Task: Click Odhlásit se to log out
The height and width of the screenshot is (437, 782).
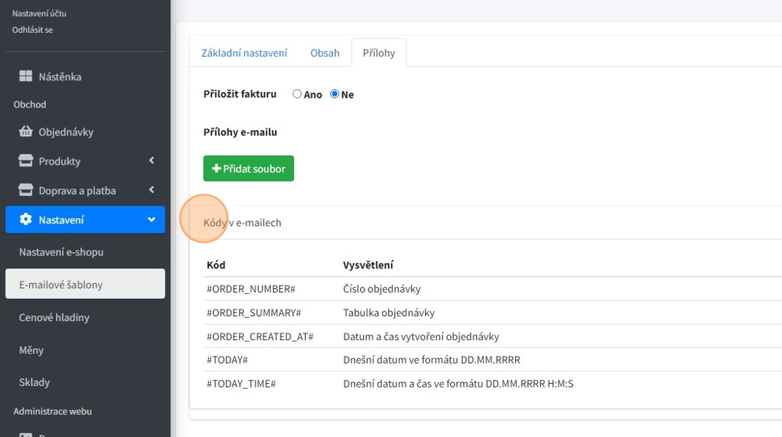Action: coord(32,30)
